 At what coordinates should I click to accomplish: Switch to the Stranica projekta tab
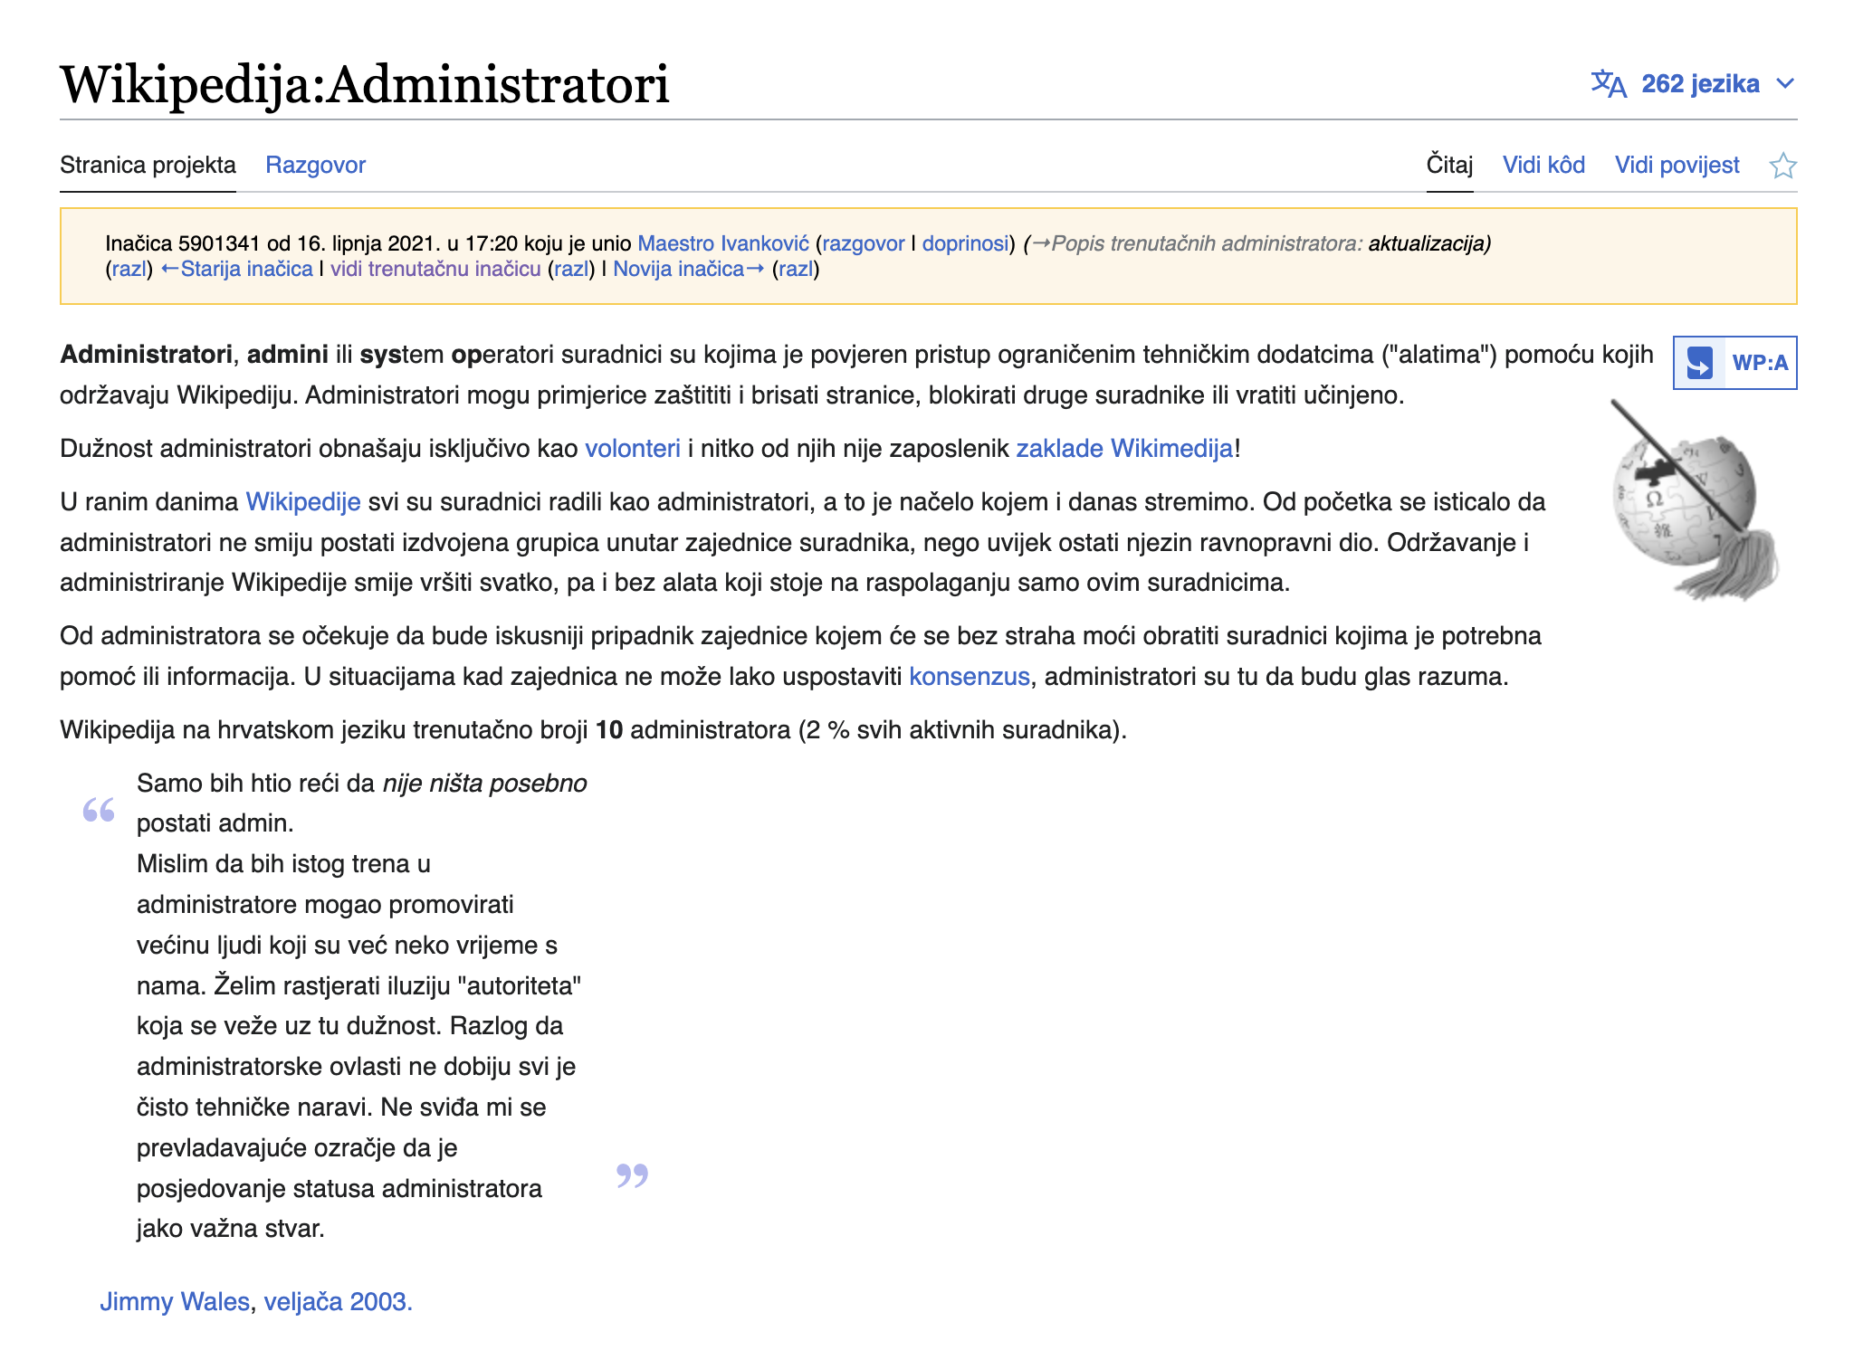(148, 165)
